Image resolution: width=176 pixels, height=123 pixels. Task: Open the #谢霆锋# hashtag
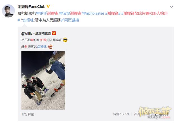(x=113, y=13)
